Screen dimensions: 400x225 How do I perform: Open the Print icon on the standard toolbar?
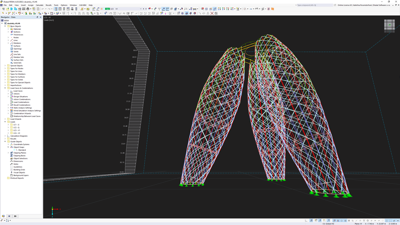pos(27,8)
